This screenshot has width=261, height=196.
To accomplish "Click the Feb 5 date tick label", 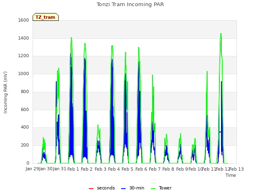I will [127, 169].
